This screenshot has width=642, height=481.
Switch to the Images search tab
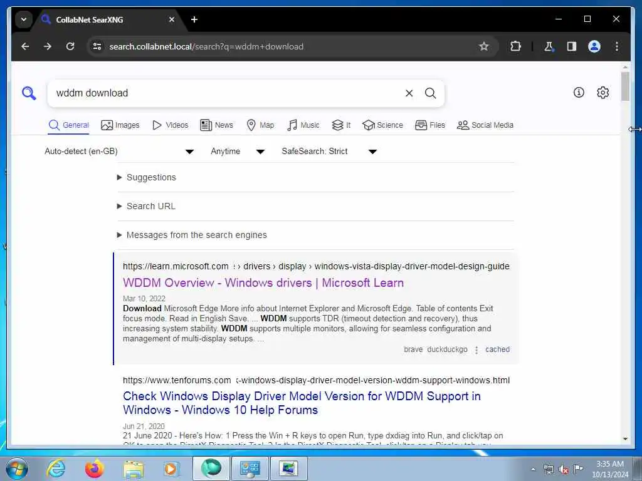point(120,125)
